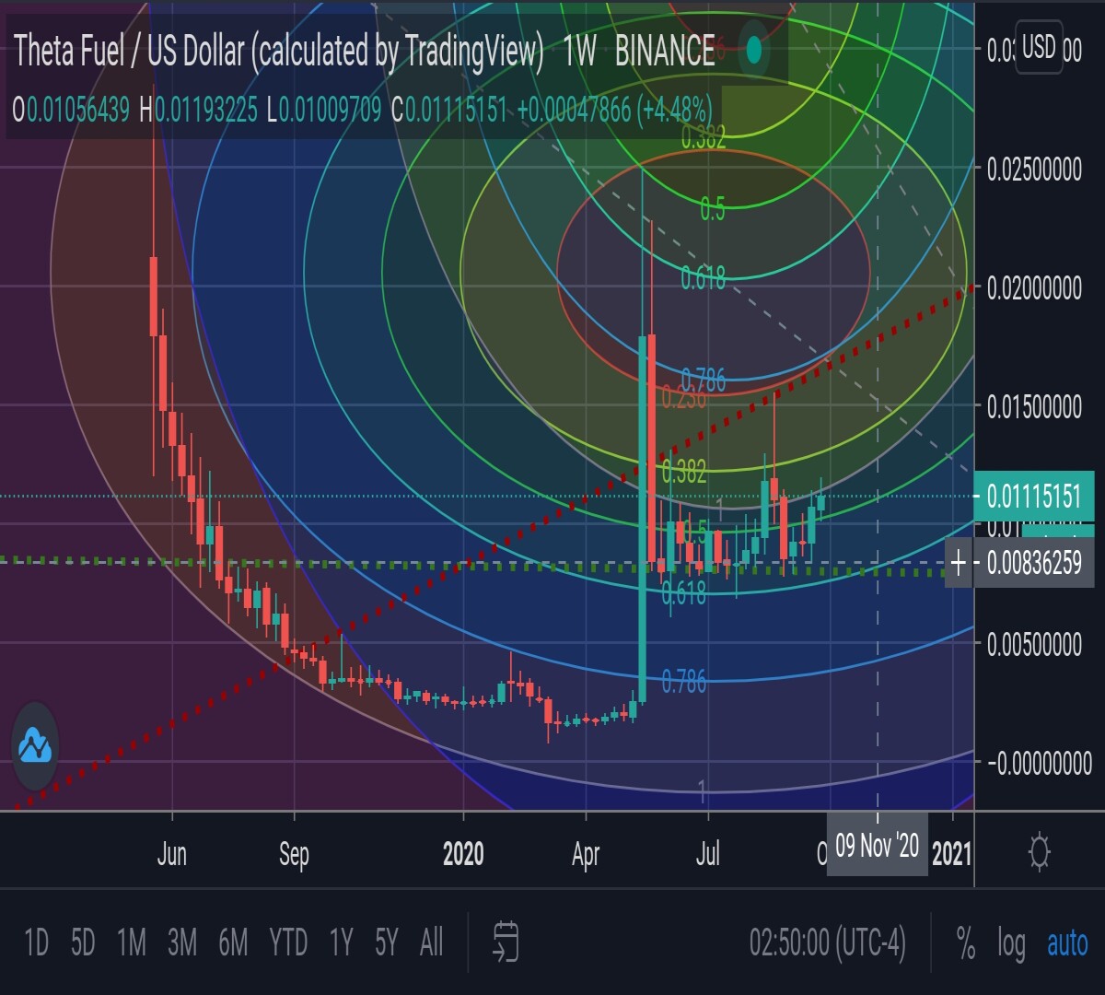
Task: Click the BINANCE exchange label
Action: click(664, 52)
